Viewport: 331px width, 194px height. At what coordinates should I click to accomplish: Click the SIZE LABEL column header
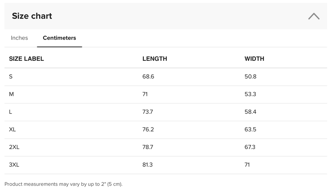click(27, 59)
